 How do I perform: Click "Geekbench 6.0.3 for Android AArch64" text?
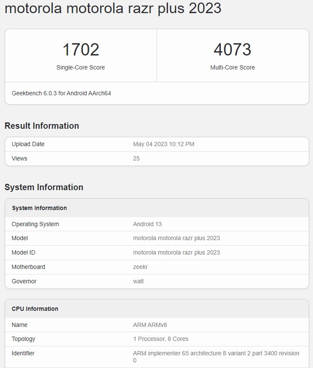[61, 93]
